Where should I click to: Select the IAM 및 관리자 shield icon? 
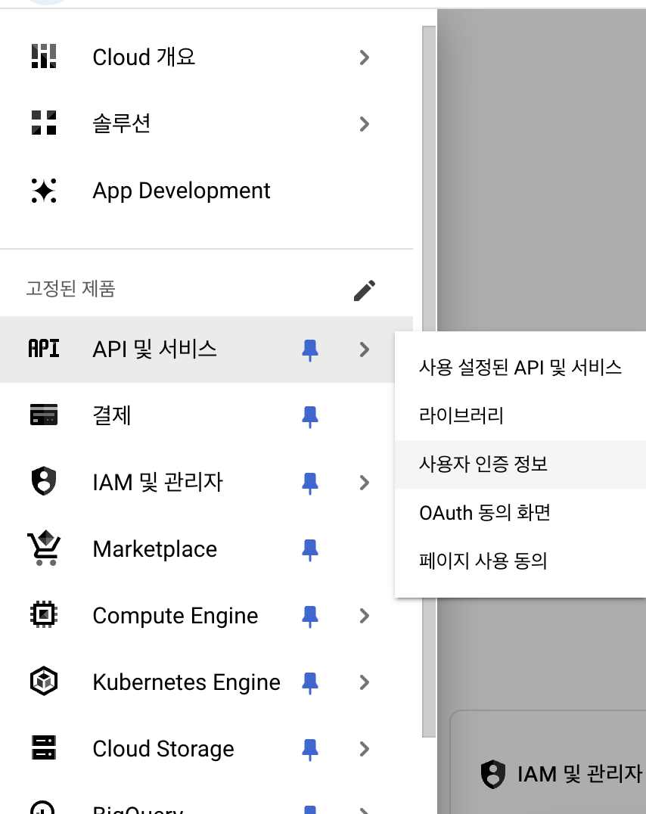click(43, 482)
